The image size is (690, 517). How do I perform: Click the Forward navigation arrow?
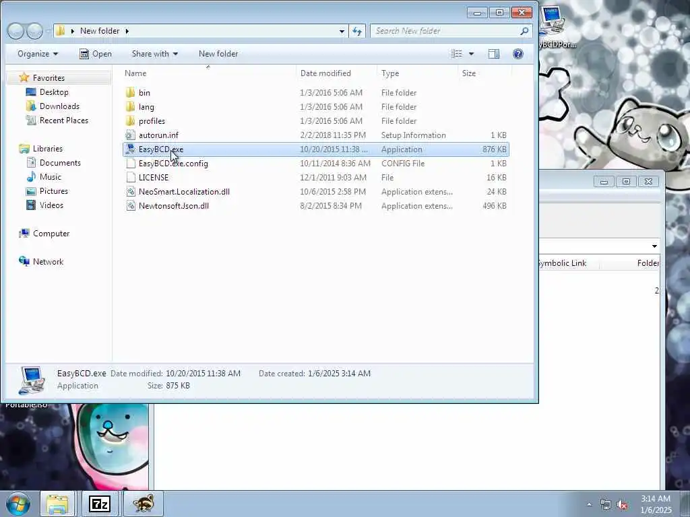coord(35,31)
